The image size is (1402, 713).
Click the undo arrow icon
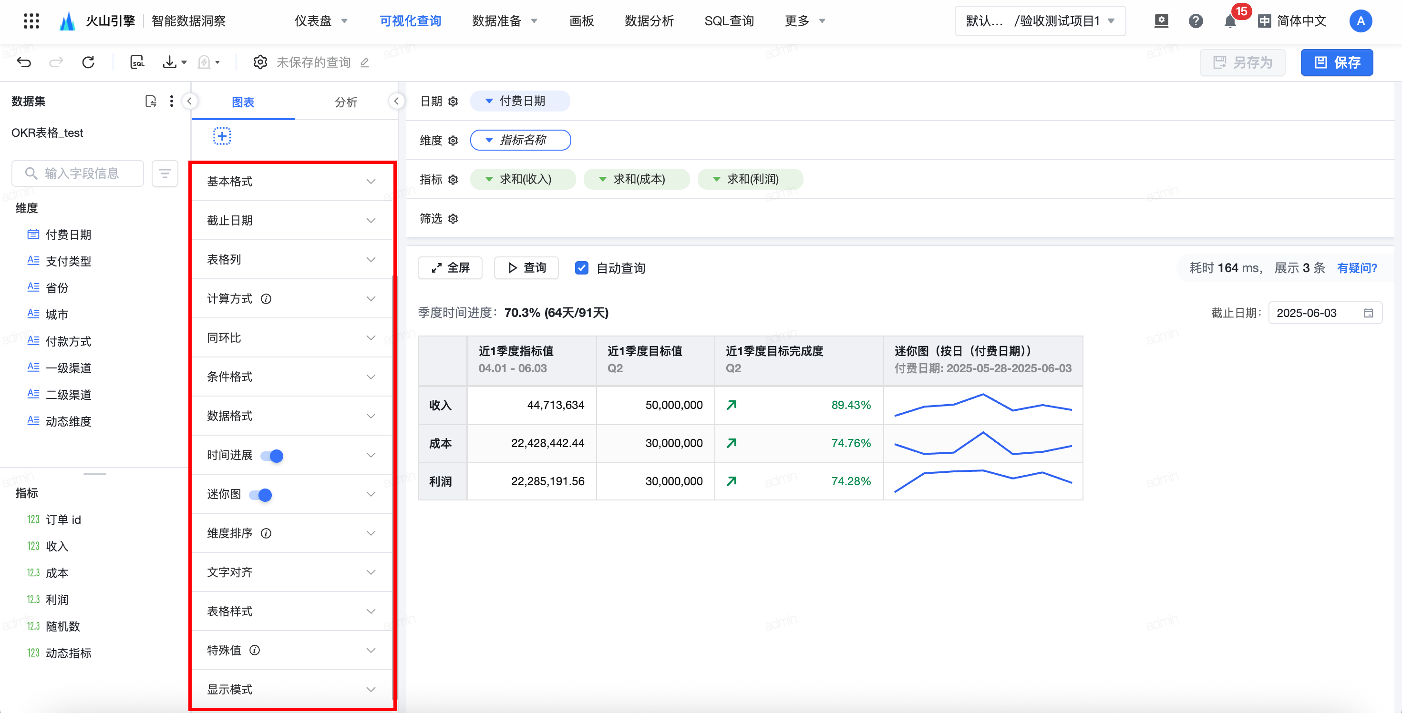pyautogui.click(x=24, y=62)
